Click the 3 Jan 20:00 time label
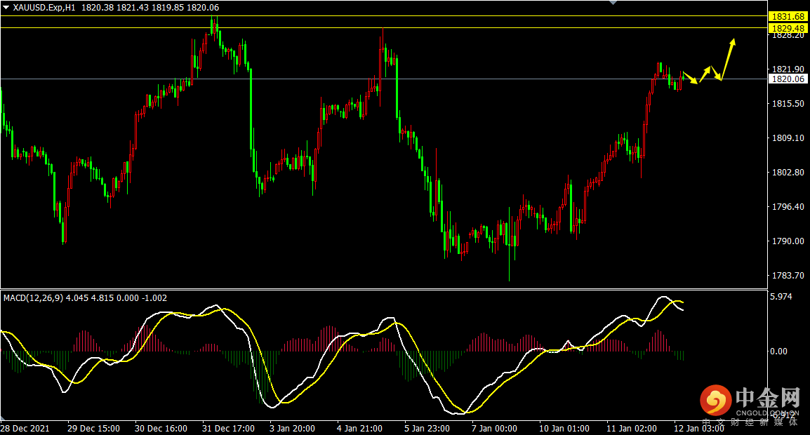Image resolution: width=810 pixels, height=435 pixels. [293, 428]
